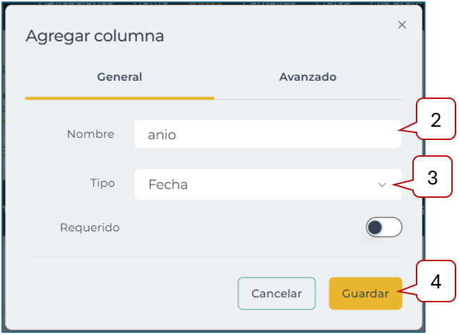Image resolution: width=459 pixels, height=335 pixels.
Task: Select the General tab
Action: [120, 77]
